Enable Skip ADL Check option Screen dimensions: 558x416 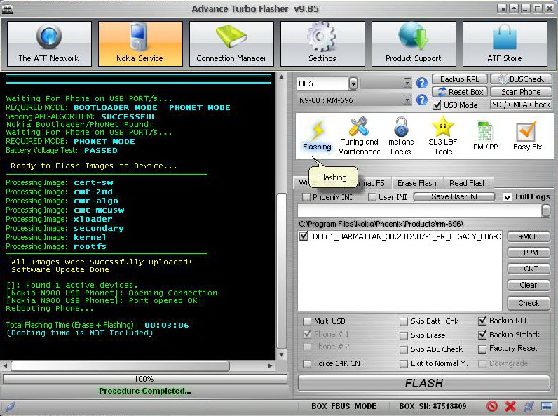(x=404, y=349)
